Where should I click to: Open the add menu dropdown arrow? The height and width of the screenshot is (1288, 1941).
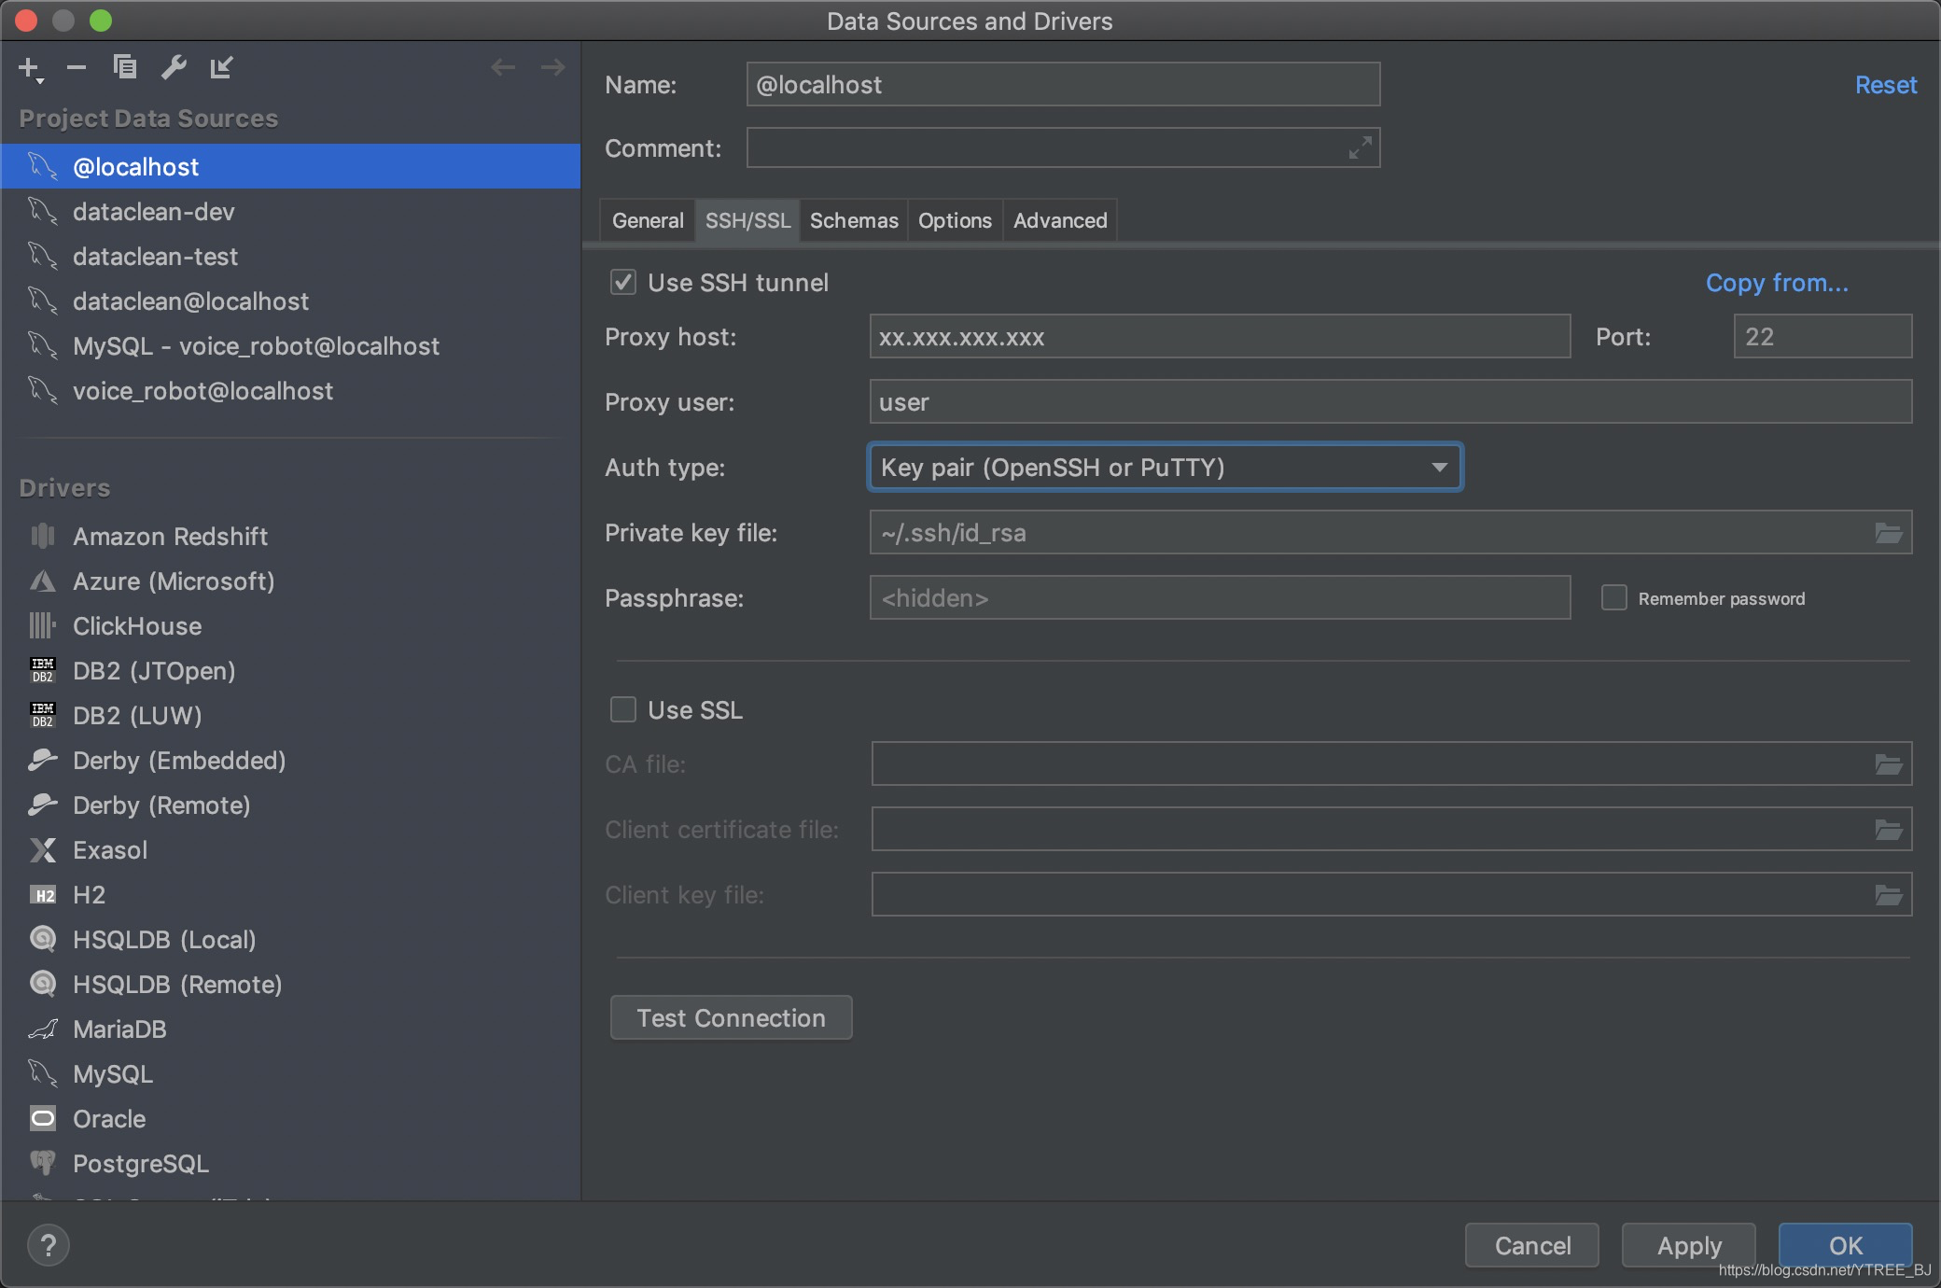[40, 82]
